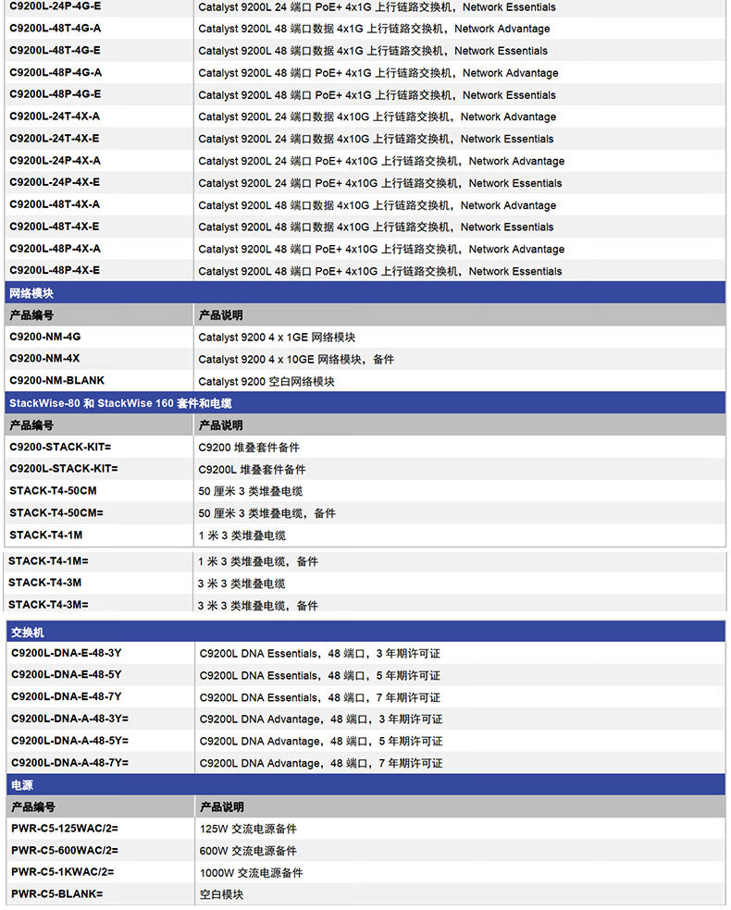Click PWR-C5-600WAC/2= product number
The height and width of the screenshot is (910, 731).
coord(65,850)
